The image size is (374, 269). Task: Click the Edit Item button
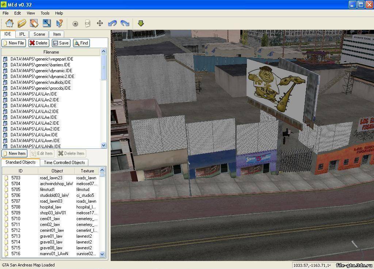42,153
